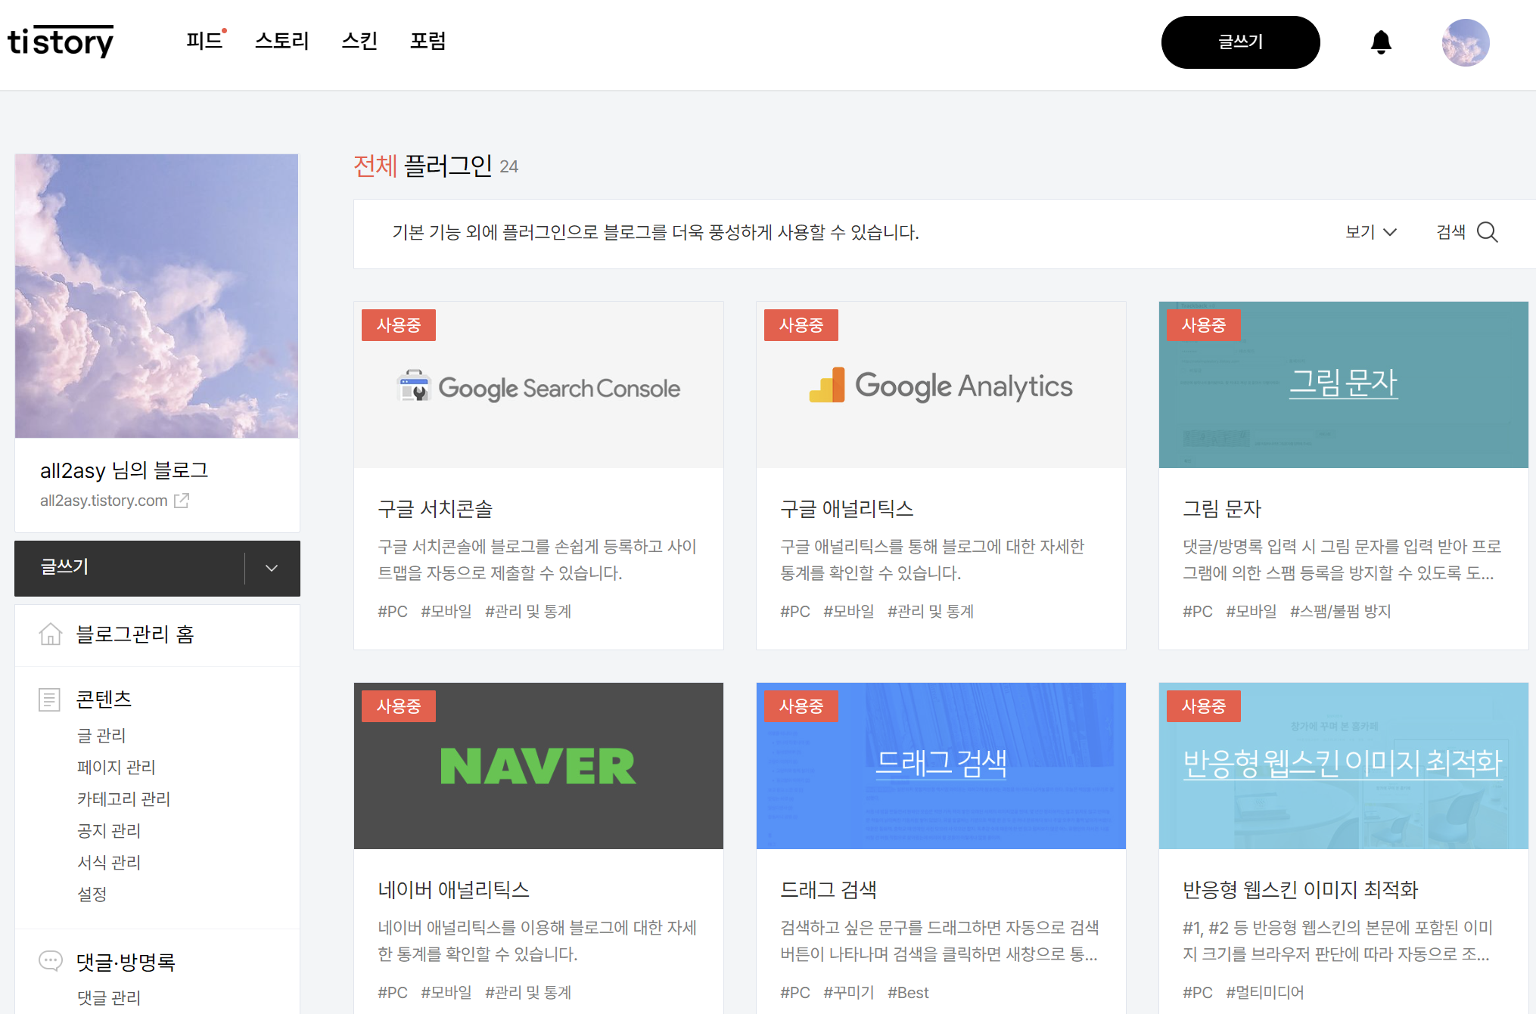Open the 보기 filter dropdown
The width and height of the screenshot is (1536, 1014).
pyautogui.click(x=1370, y=232)
